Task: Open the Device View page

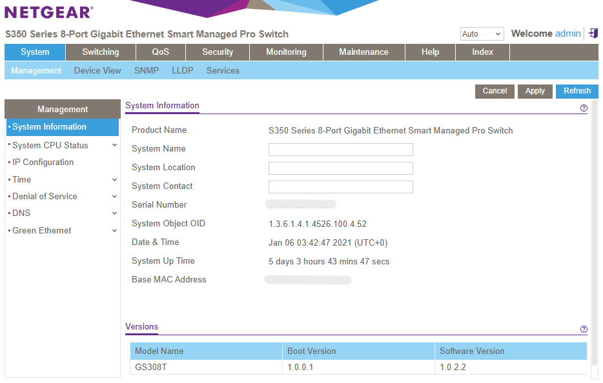Action: (x=97, y=70)
